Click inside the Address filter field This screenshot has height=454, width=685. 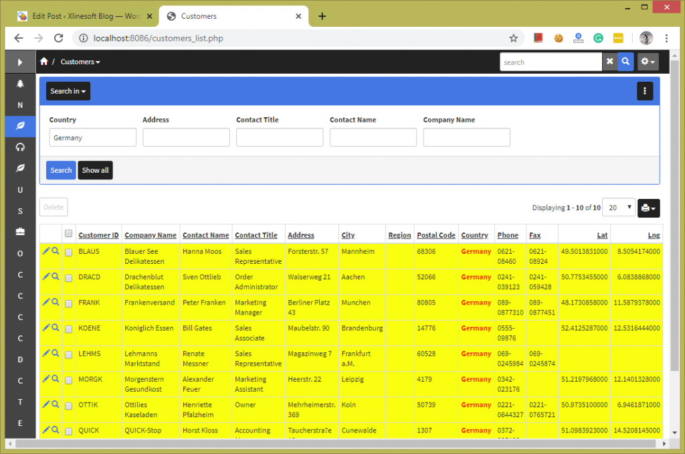186,137
